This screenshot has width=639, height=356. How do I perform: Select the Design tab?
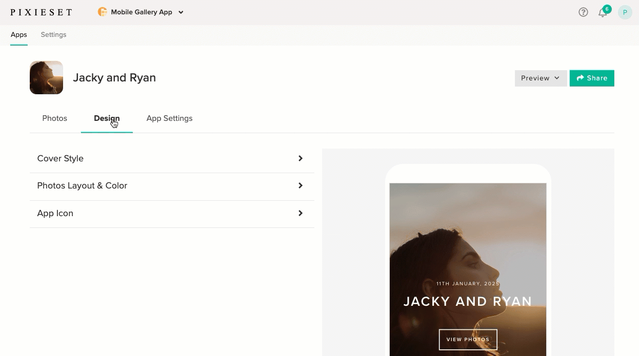107,118
